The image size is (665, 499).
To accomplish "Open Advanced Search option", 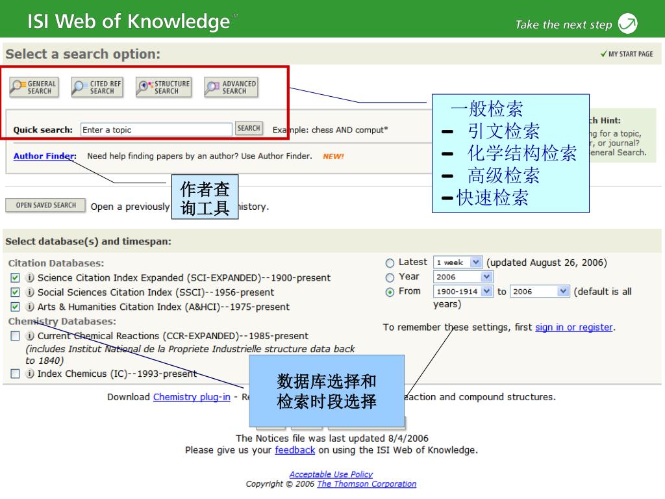I will (x=231, y=88).
